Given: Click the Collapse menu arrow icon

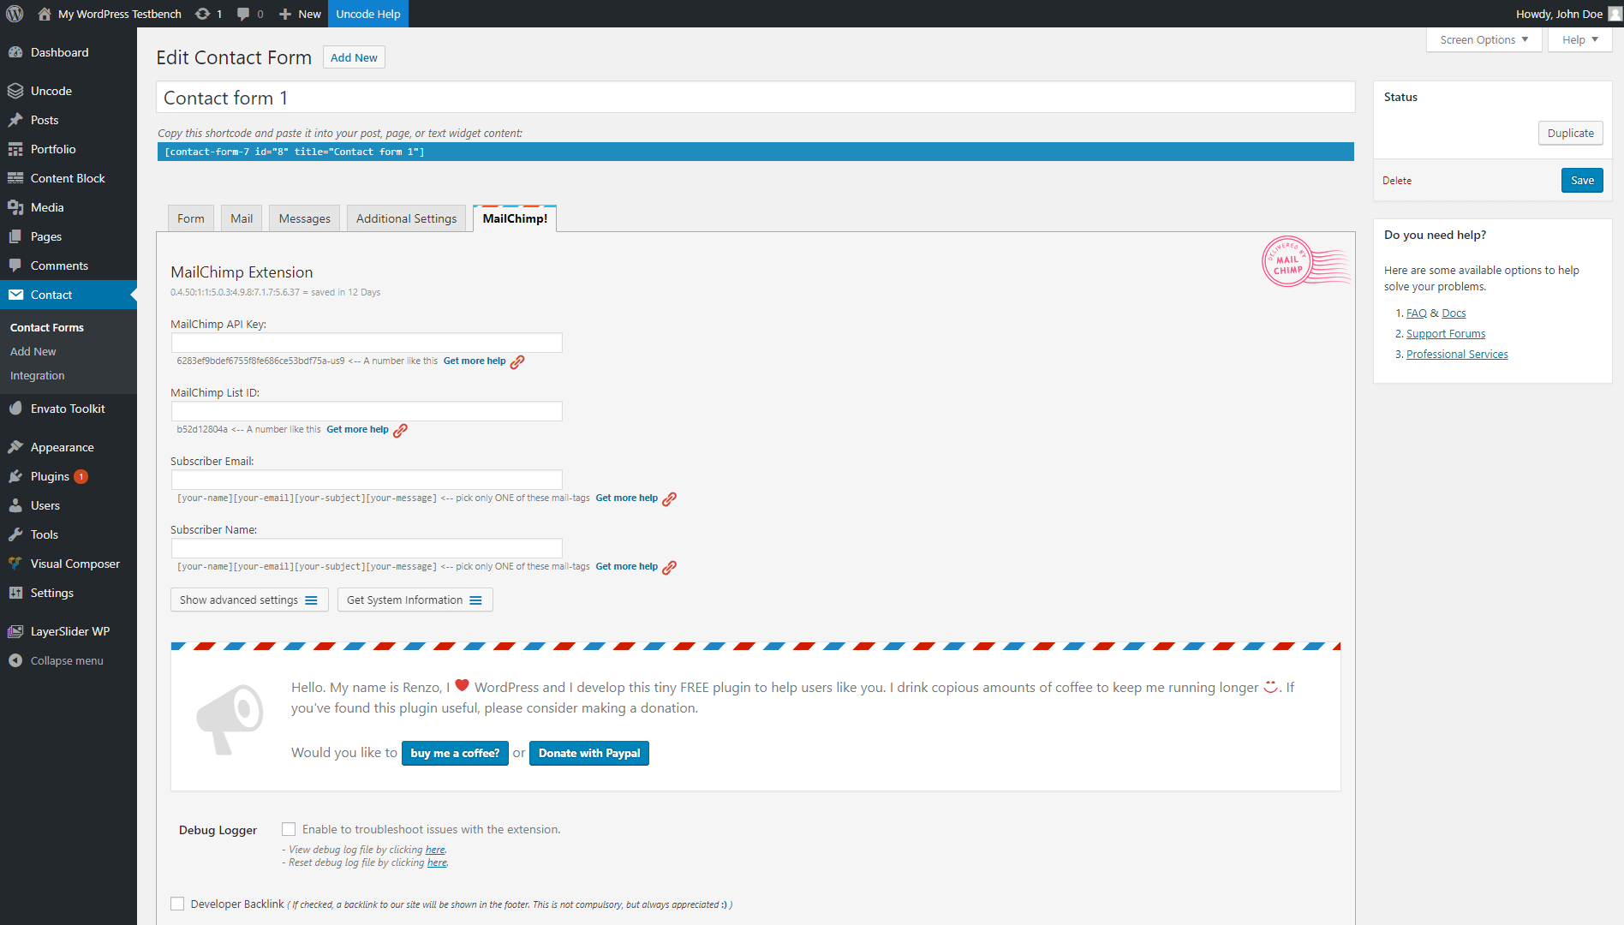Looking at the screenshot, I should [x=15, y=660].
